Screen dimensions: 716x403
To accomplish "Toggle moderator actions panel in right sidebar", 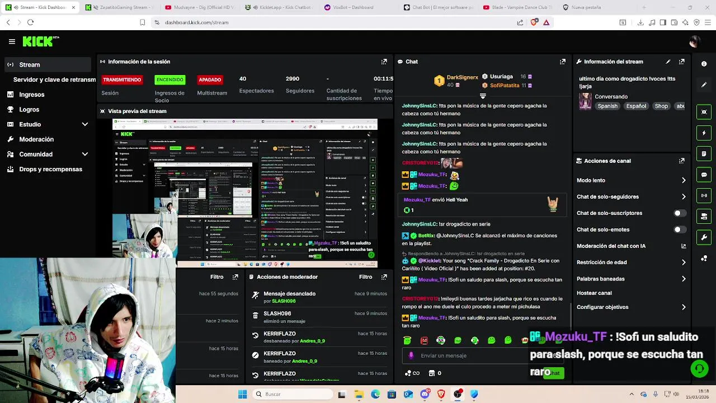I will [x=704, y=217].
